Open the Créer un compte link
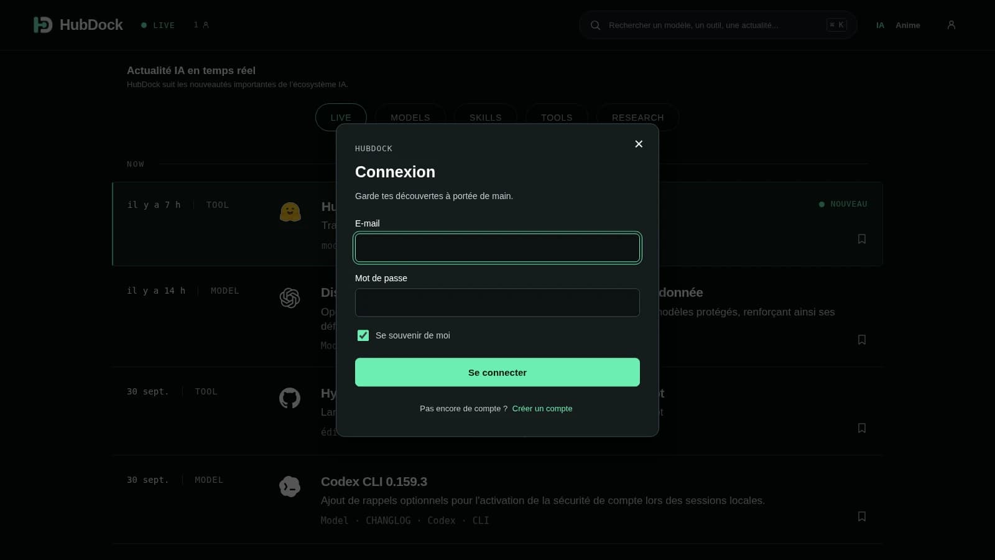 pos(542,409)
